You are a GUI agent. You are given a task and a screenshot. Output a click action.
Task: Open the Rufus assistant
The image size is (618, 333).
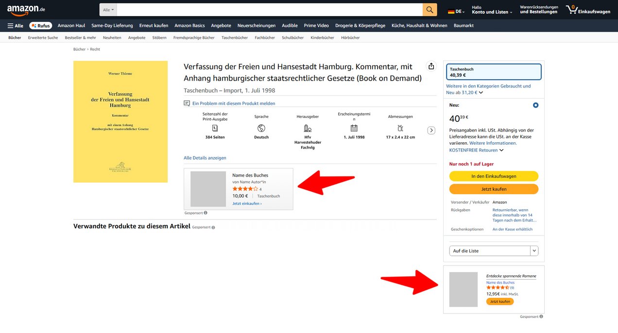point(40,26)
